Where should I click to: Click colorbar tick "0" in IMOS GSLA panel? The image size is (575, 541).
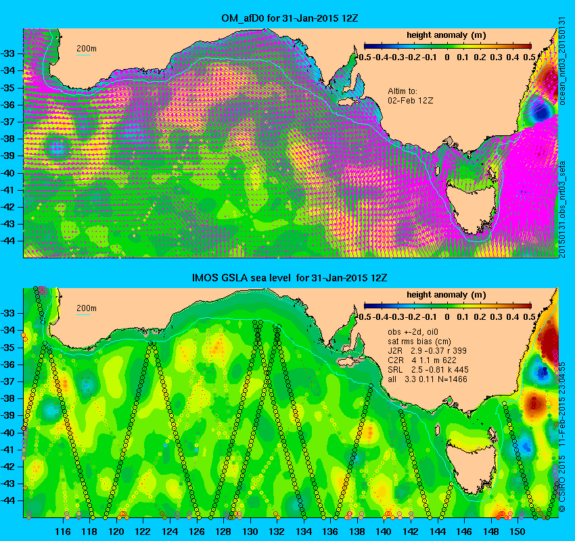pos(447,316)
